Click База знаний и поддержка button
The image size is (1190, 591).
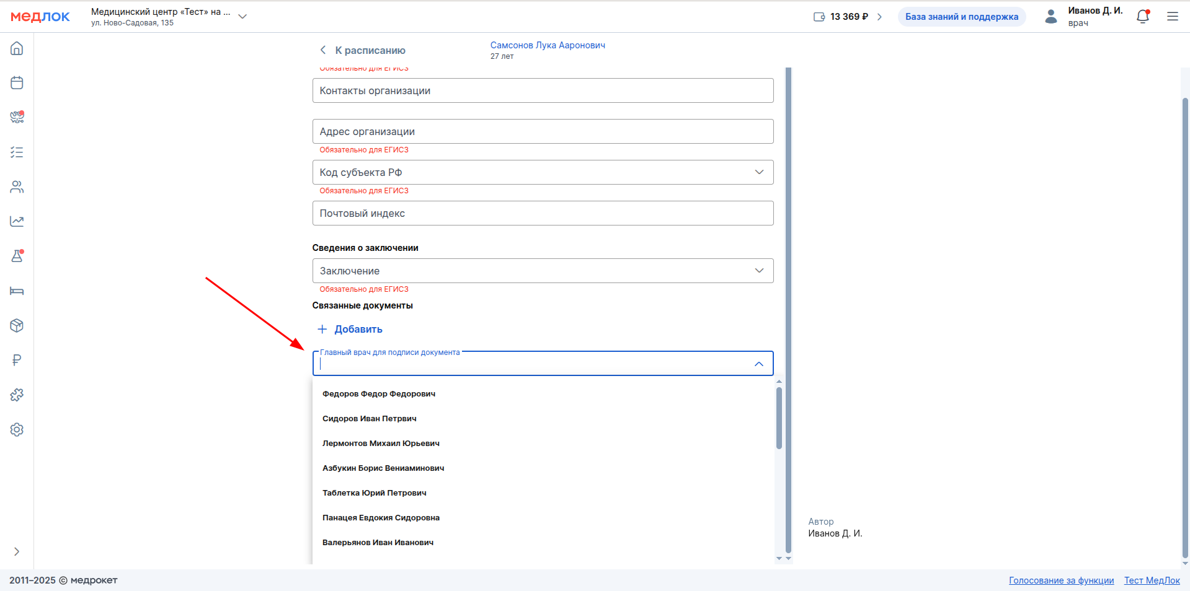point(961,17)
